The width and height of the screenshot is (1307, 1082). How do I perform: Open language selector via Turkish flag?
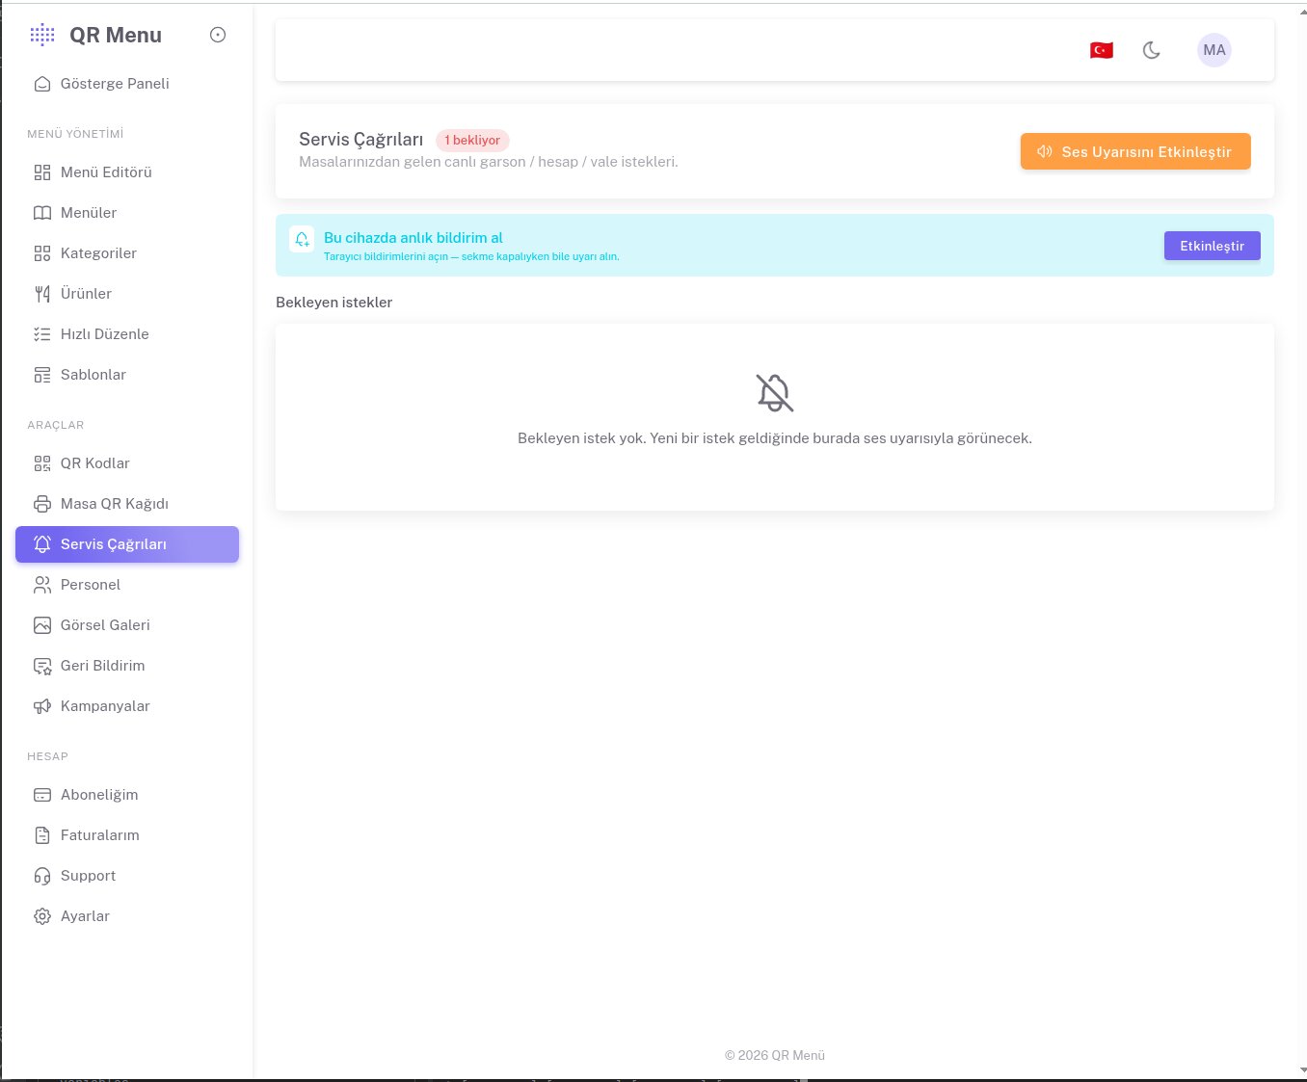tap(1102, 50)
